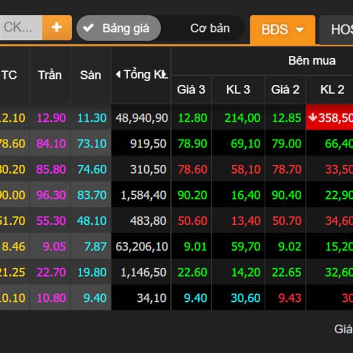Click the Sàn column header
The image size is (353, 353).
[91, 75]
